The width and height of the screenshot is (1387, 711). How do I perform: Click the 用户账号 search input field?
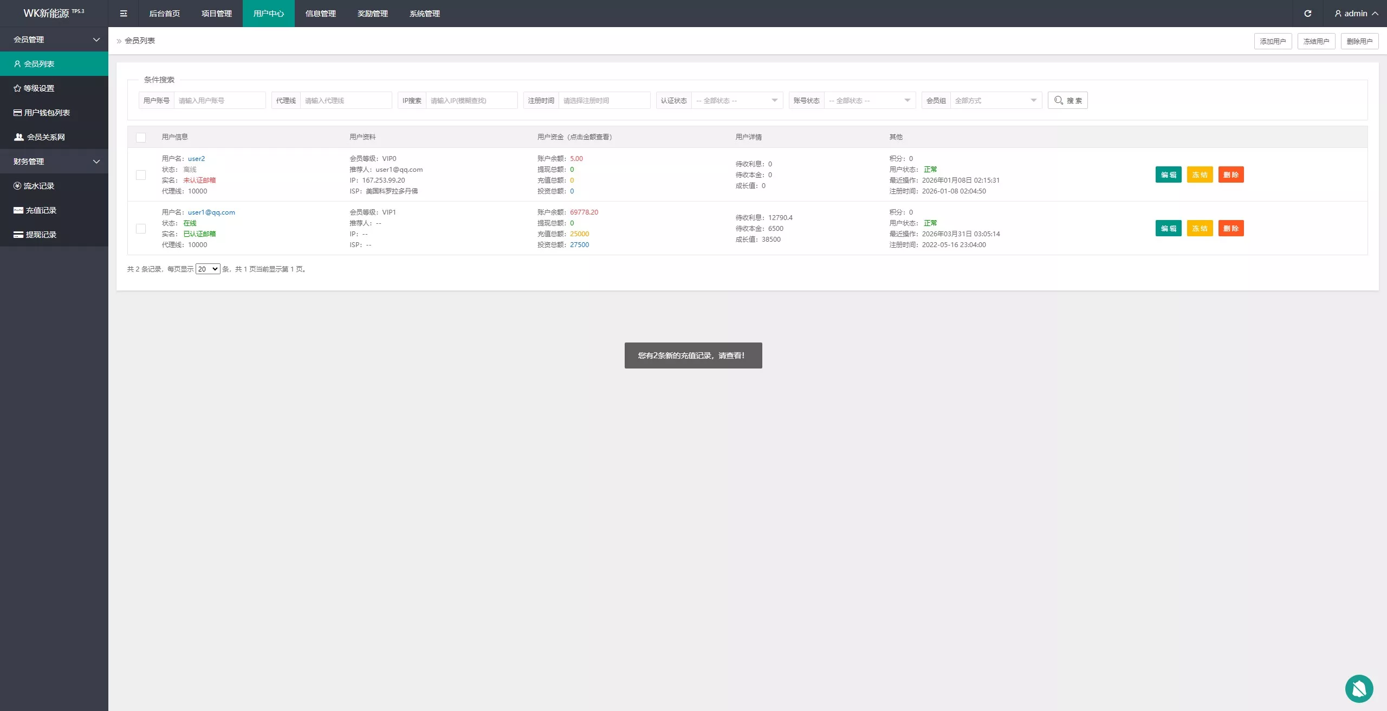click(x=219, y=101)
